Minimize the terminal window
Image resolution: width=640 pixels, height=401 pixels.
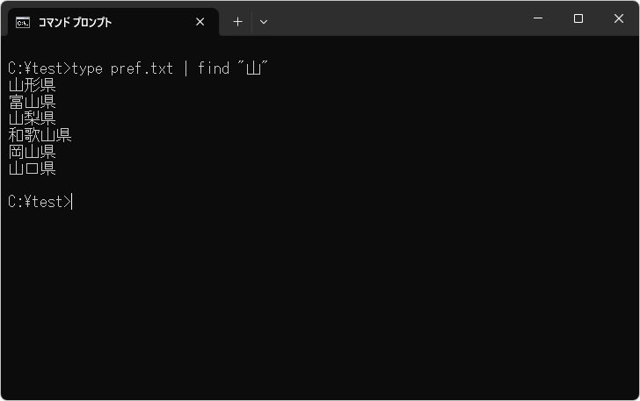pyautogui.click(x=538, y=18)
